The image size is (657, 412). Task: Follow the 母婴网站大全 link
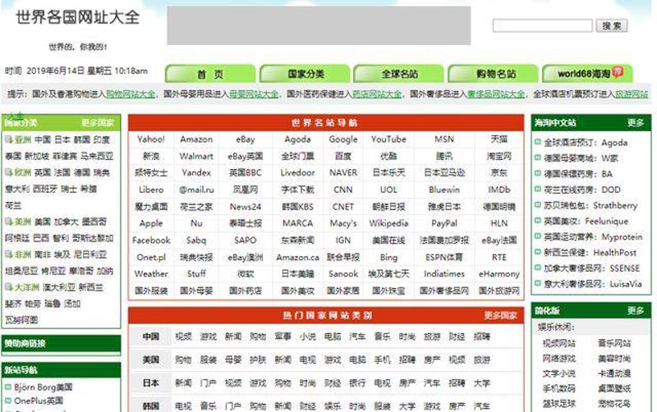254,94
